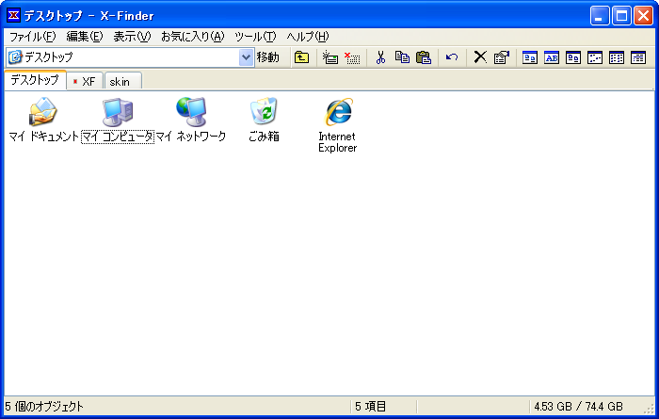Click the undo arrow icon

tap(452, 57)
